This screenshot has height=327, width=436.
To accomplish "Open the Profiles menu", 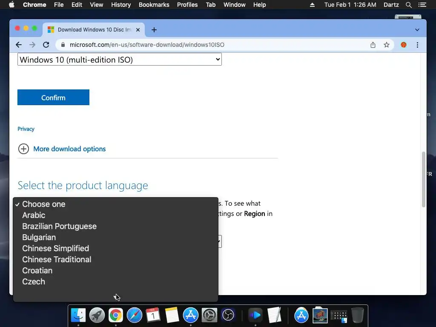I will (187, 5).
